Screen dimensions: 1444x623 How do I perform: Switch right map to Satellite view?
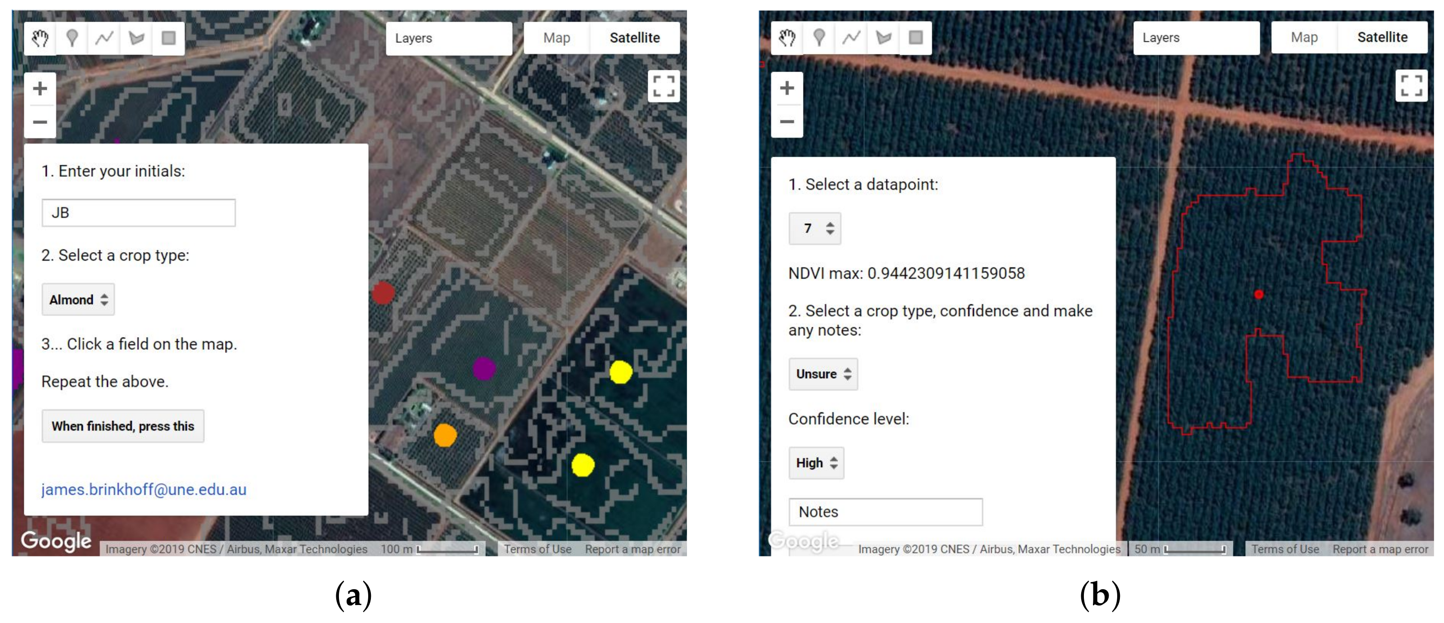(1382, 37)
